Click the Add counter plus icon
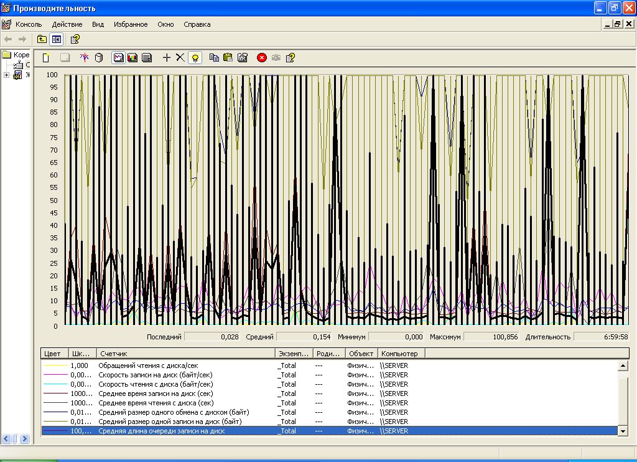The height and width of the screenshot is (462, 637). (x=166, y=58)
